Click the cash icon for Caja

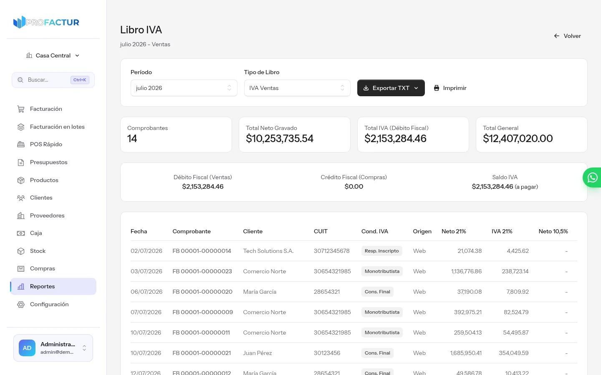pos(21,233)
